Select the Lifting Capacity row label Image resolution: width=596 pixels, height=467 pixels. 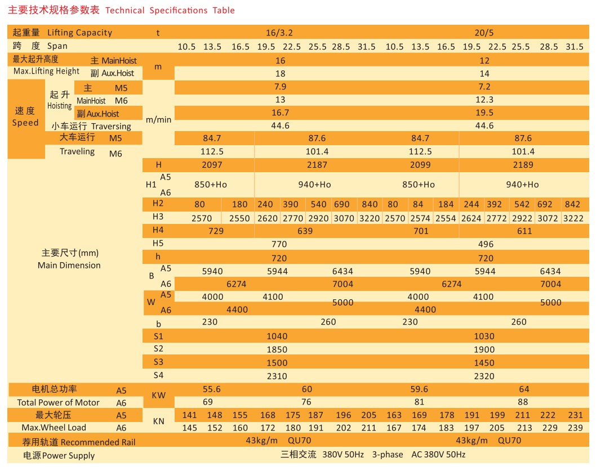click(63, 33)
